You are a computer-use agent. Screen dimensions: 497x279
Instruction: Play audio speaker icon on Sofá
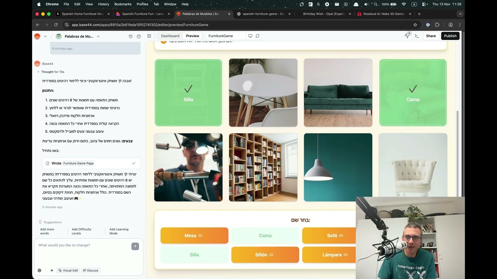(341, 236)
